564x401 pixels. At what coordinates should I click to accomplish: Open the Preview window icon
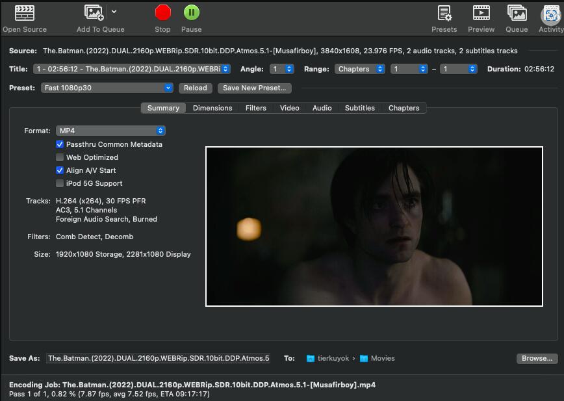[x=481, y=13]
